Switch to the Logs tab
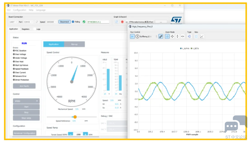 tap(38, 29)
